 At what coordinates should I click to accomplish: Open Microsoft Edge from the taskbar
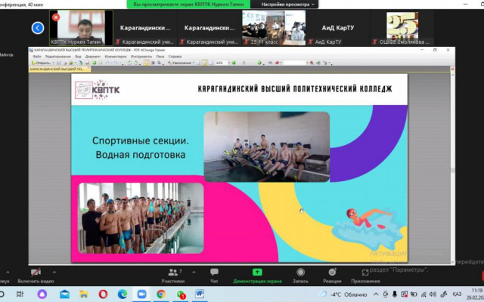click(123, 294)
